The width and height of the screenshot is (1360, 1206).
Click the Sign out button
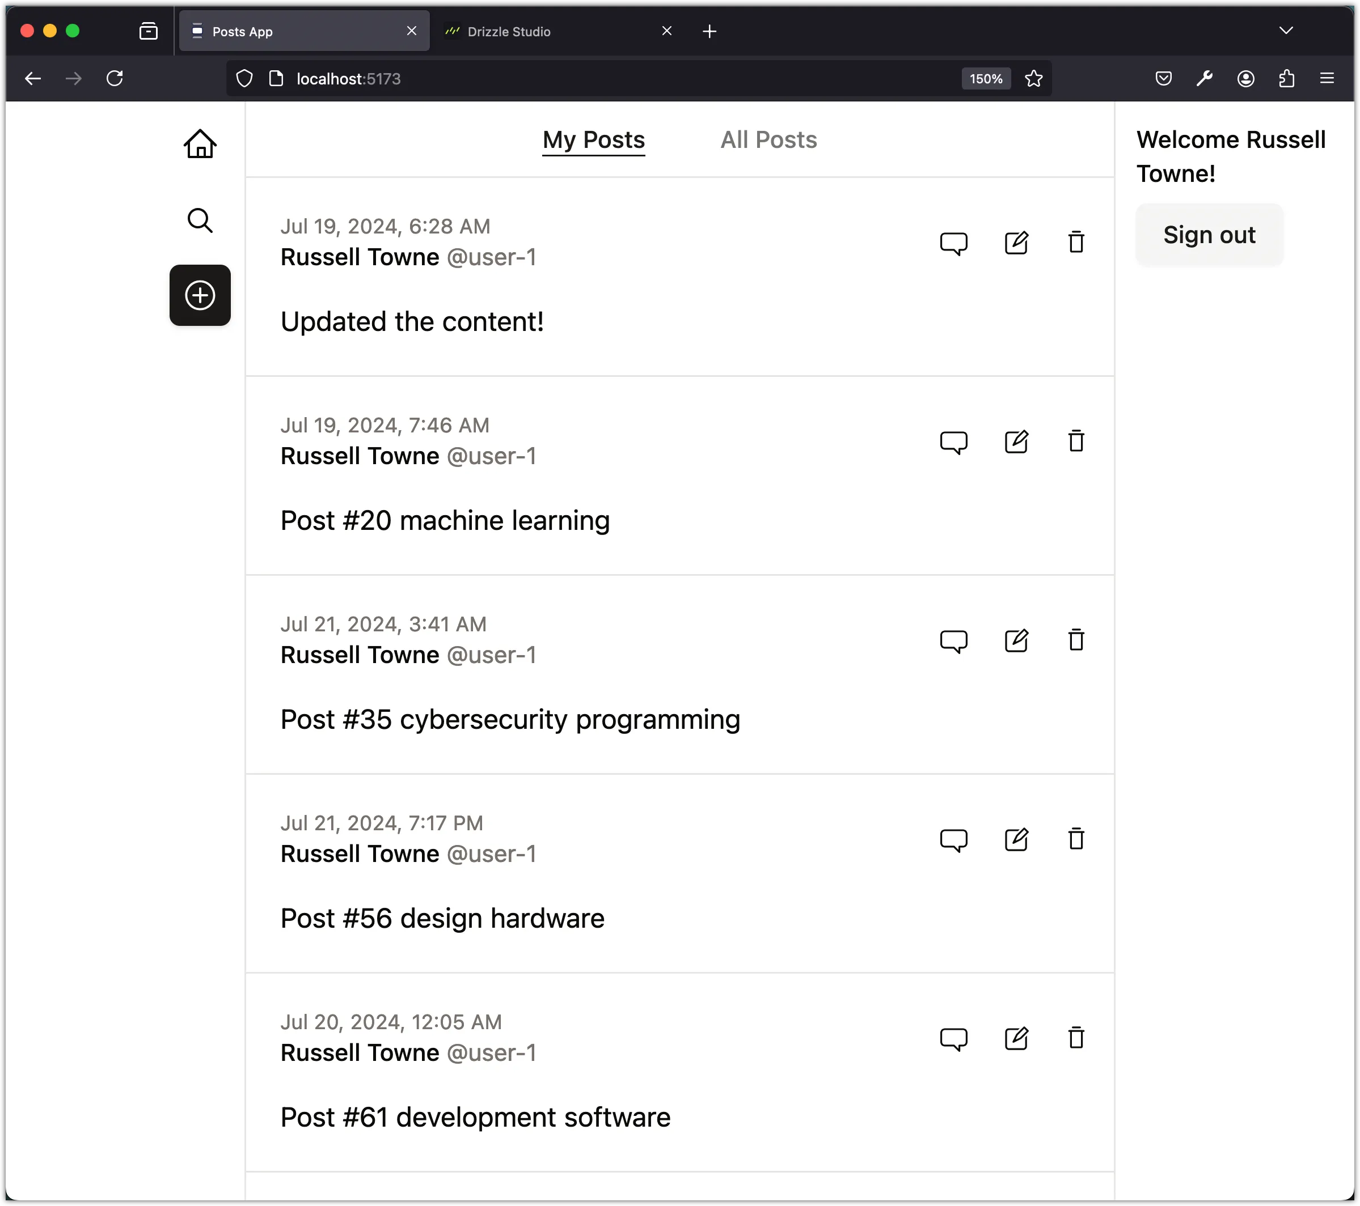click(1209, 234)
